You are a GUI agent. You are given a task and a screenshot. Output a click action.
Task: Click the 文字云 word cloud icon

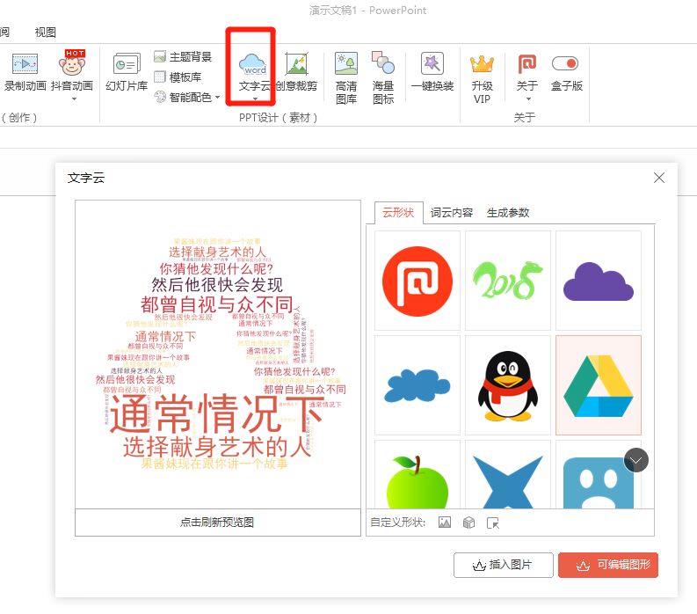coord(252,64)
